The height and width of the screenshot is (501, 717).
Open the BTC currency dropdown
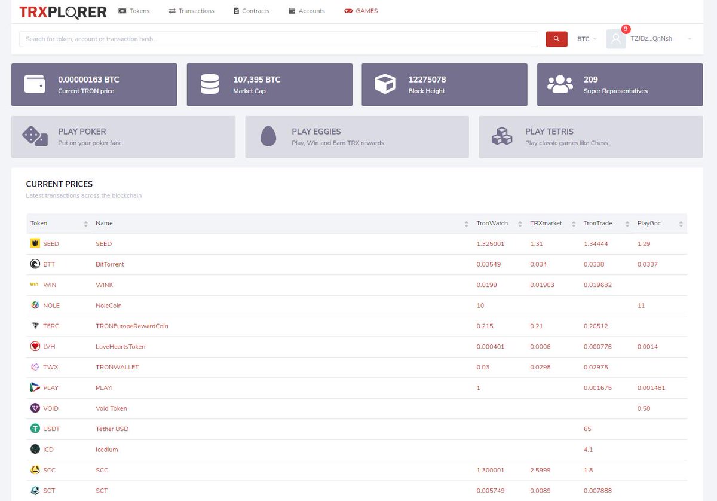[x=584, y=39]
